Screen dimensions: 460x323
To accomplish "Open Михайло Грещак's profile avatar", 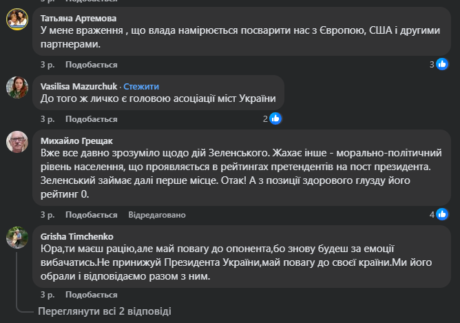I will (17, 143).
